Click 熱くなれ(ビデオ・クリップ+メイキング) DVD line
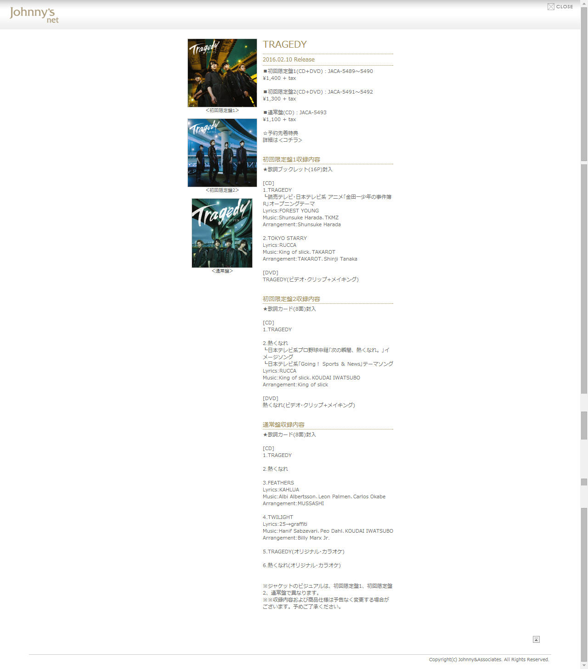This screenshot has height=669, width=588. click(309, 405)
